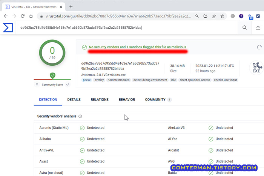This screenshot has width=264, height=176.
Task: Reload the page using the refresh icon
Action: [x=23, y=16]
